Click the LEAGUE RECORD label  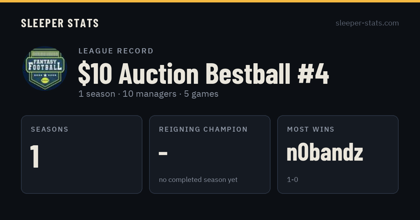tap(116, 51)
